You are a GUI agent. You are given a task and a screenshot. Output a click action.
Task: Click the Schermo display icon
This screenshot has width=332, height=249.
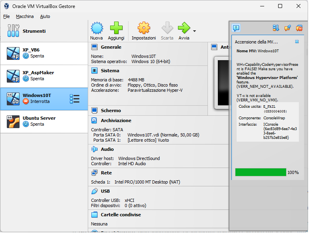click(95, 110)
